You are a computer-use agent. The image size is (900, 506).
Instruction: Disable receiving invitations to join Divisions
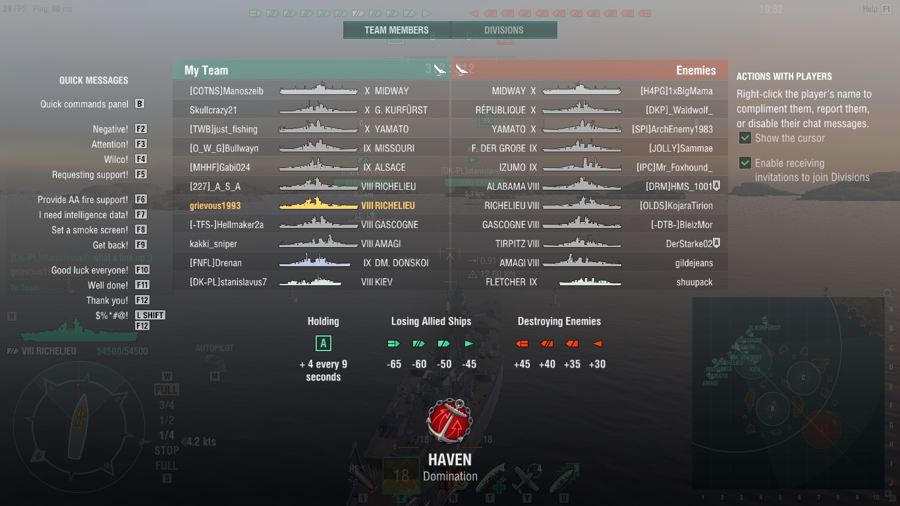(745, 163)
